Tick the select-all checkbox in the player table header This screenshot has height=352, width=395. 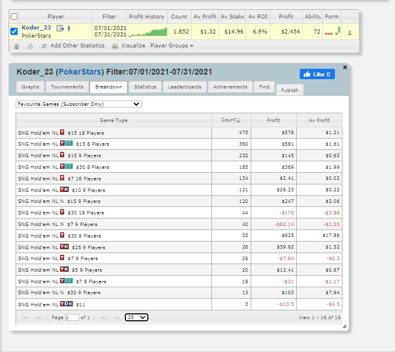pyautogui.click(x=14, y=17)
